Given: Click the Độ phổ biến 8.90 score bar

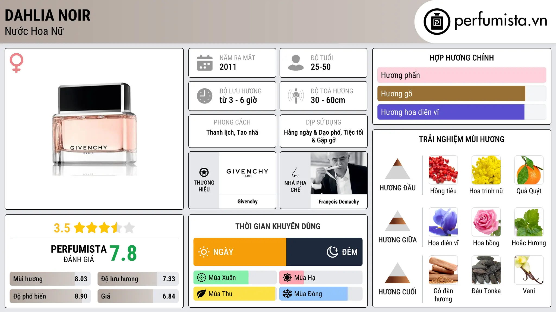Looking at the screenshot, I should point(50,296).
